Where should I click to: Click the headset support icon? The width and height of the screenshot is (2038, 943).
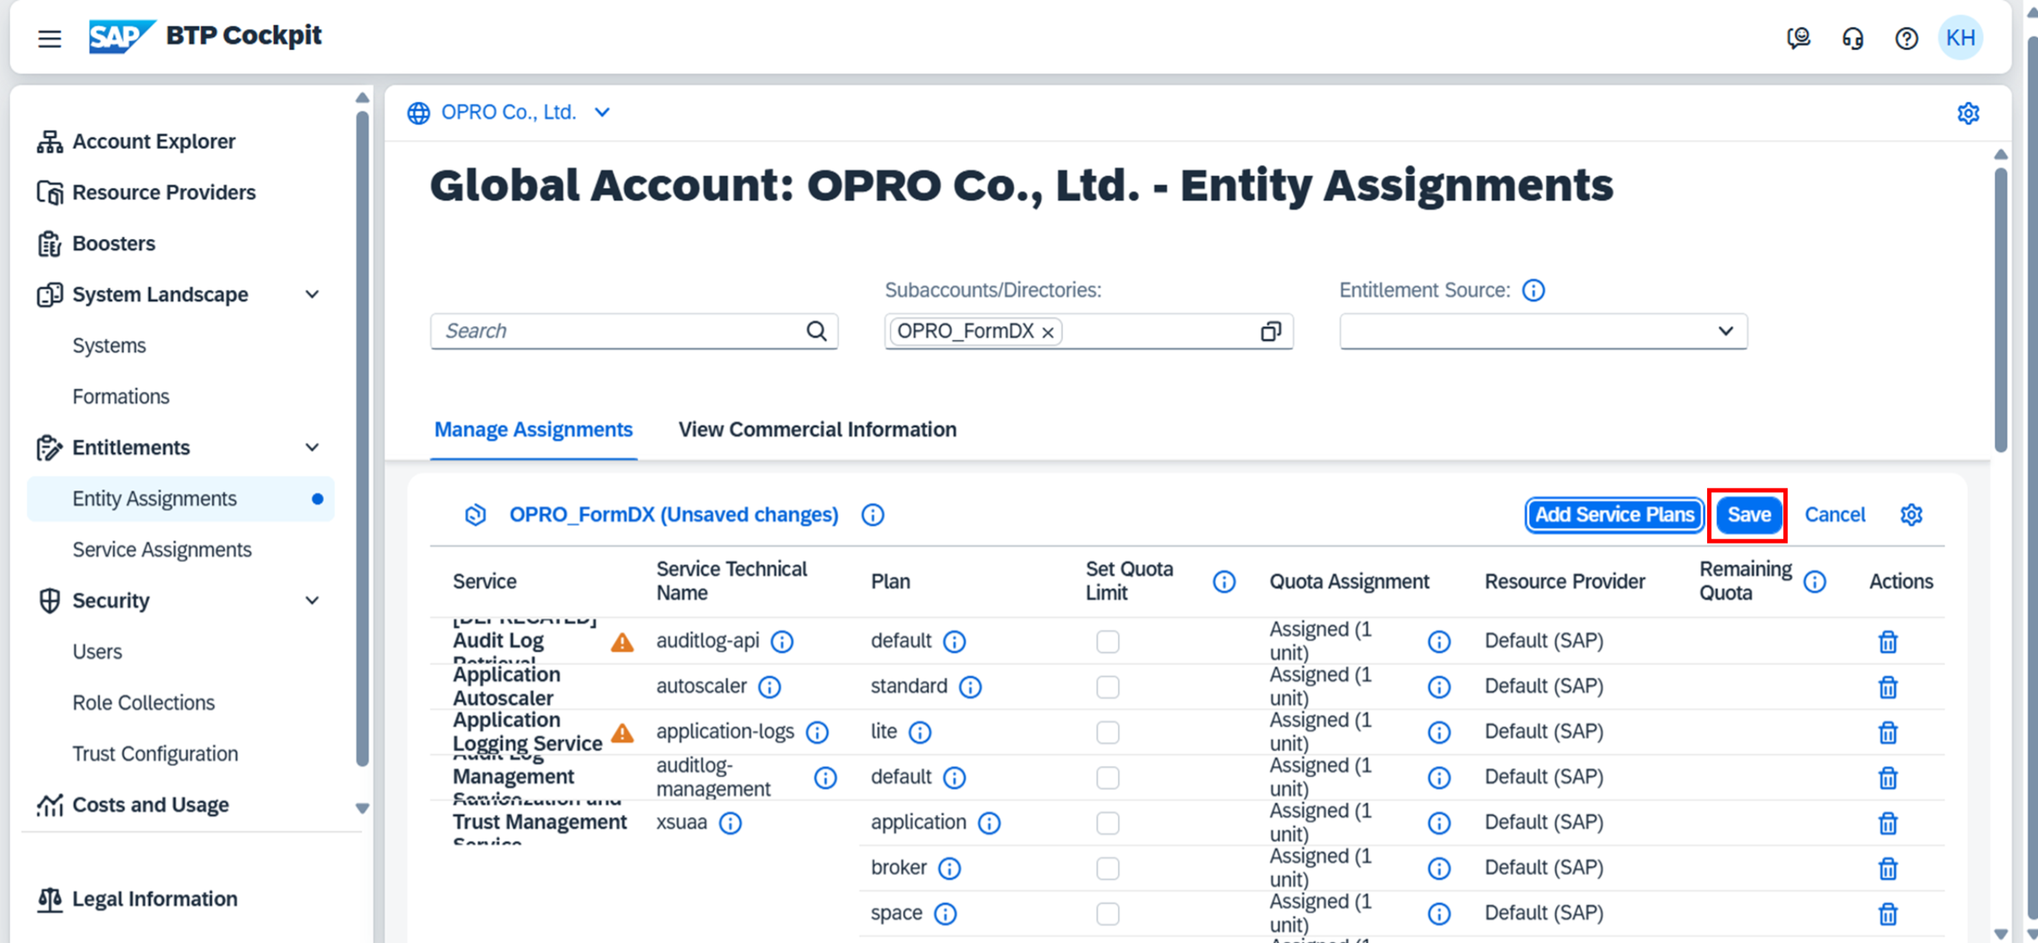pyautogui.click(x=1852, y=38)
